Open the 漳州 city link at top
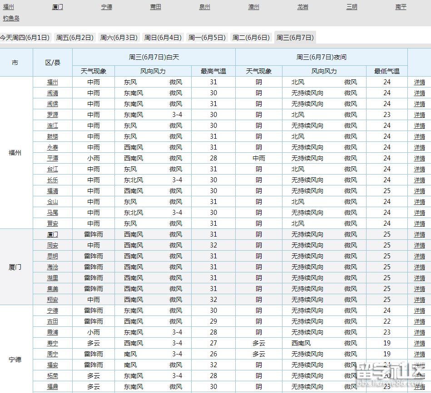The height and width of the screenshot is (393, 431). tap(253, 6)
